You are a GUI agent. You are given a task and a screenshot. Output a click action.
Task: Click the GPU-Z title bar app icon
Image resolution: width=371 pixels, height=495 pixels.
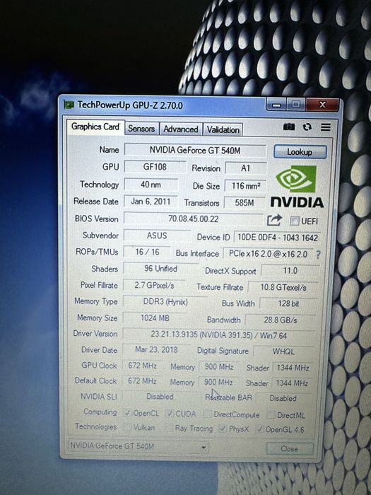69,105
